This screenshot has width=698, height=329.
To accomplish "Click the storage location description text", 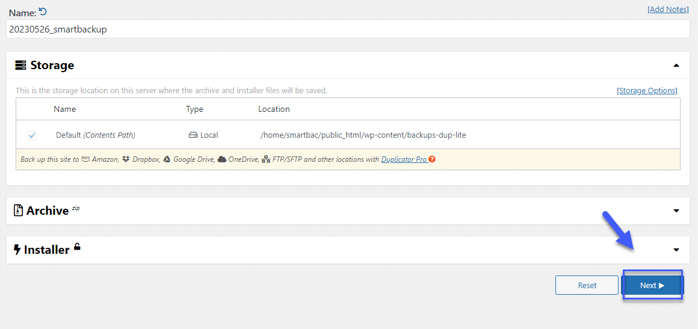I will [171, 90].
